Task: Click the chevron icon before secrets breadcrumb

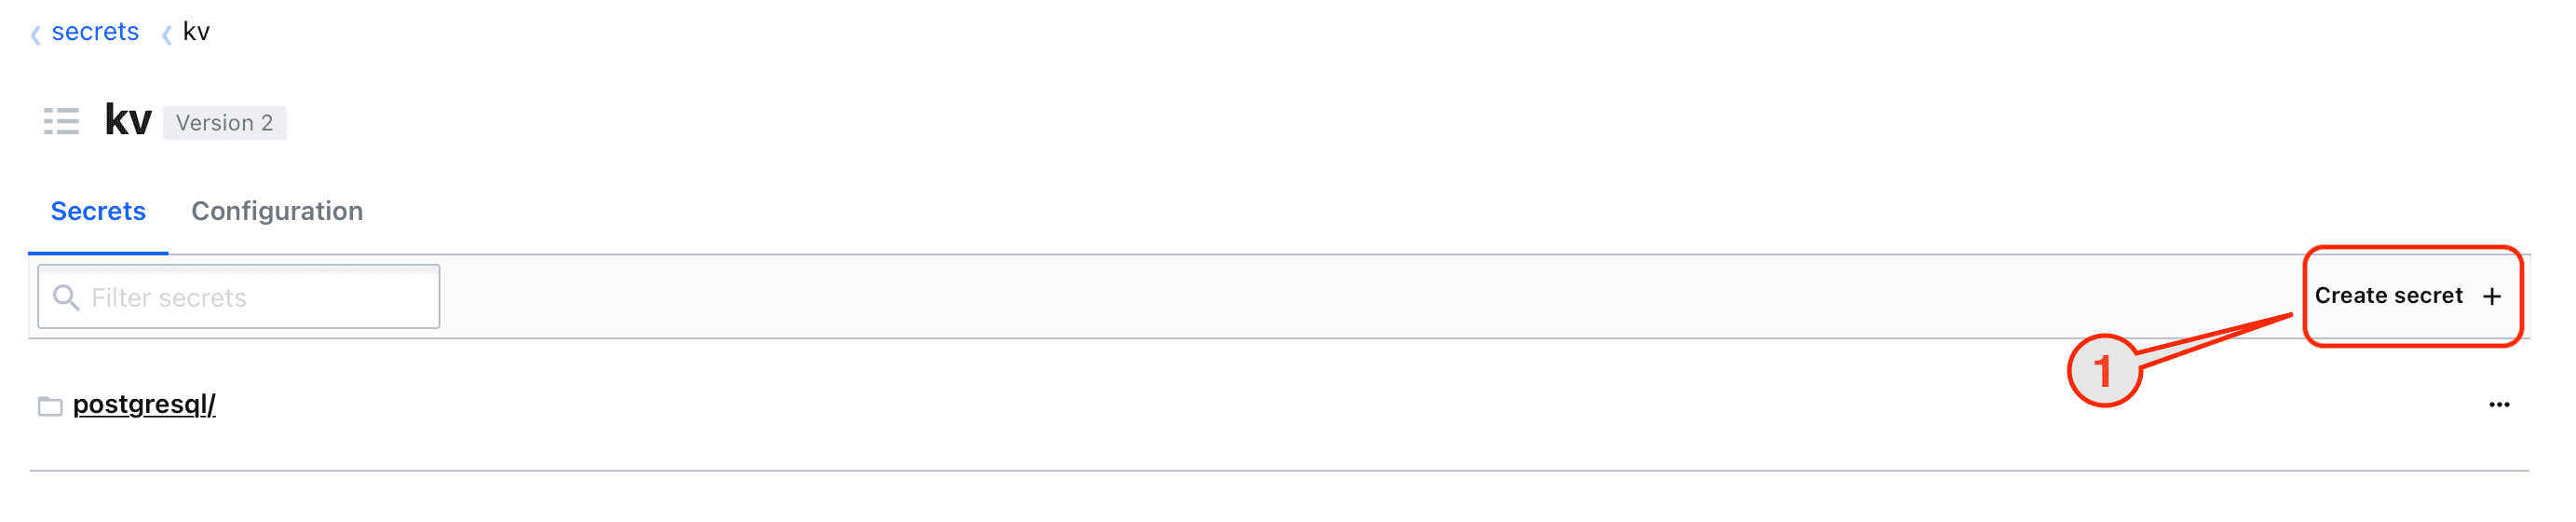Action: click(36, 35)
